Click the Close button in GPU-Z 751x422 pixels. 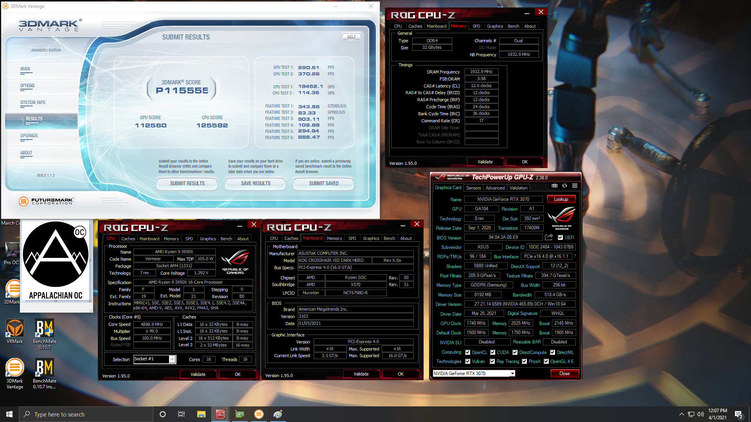point(564,373)
